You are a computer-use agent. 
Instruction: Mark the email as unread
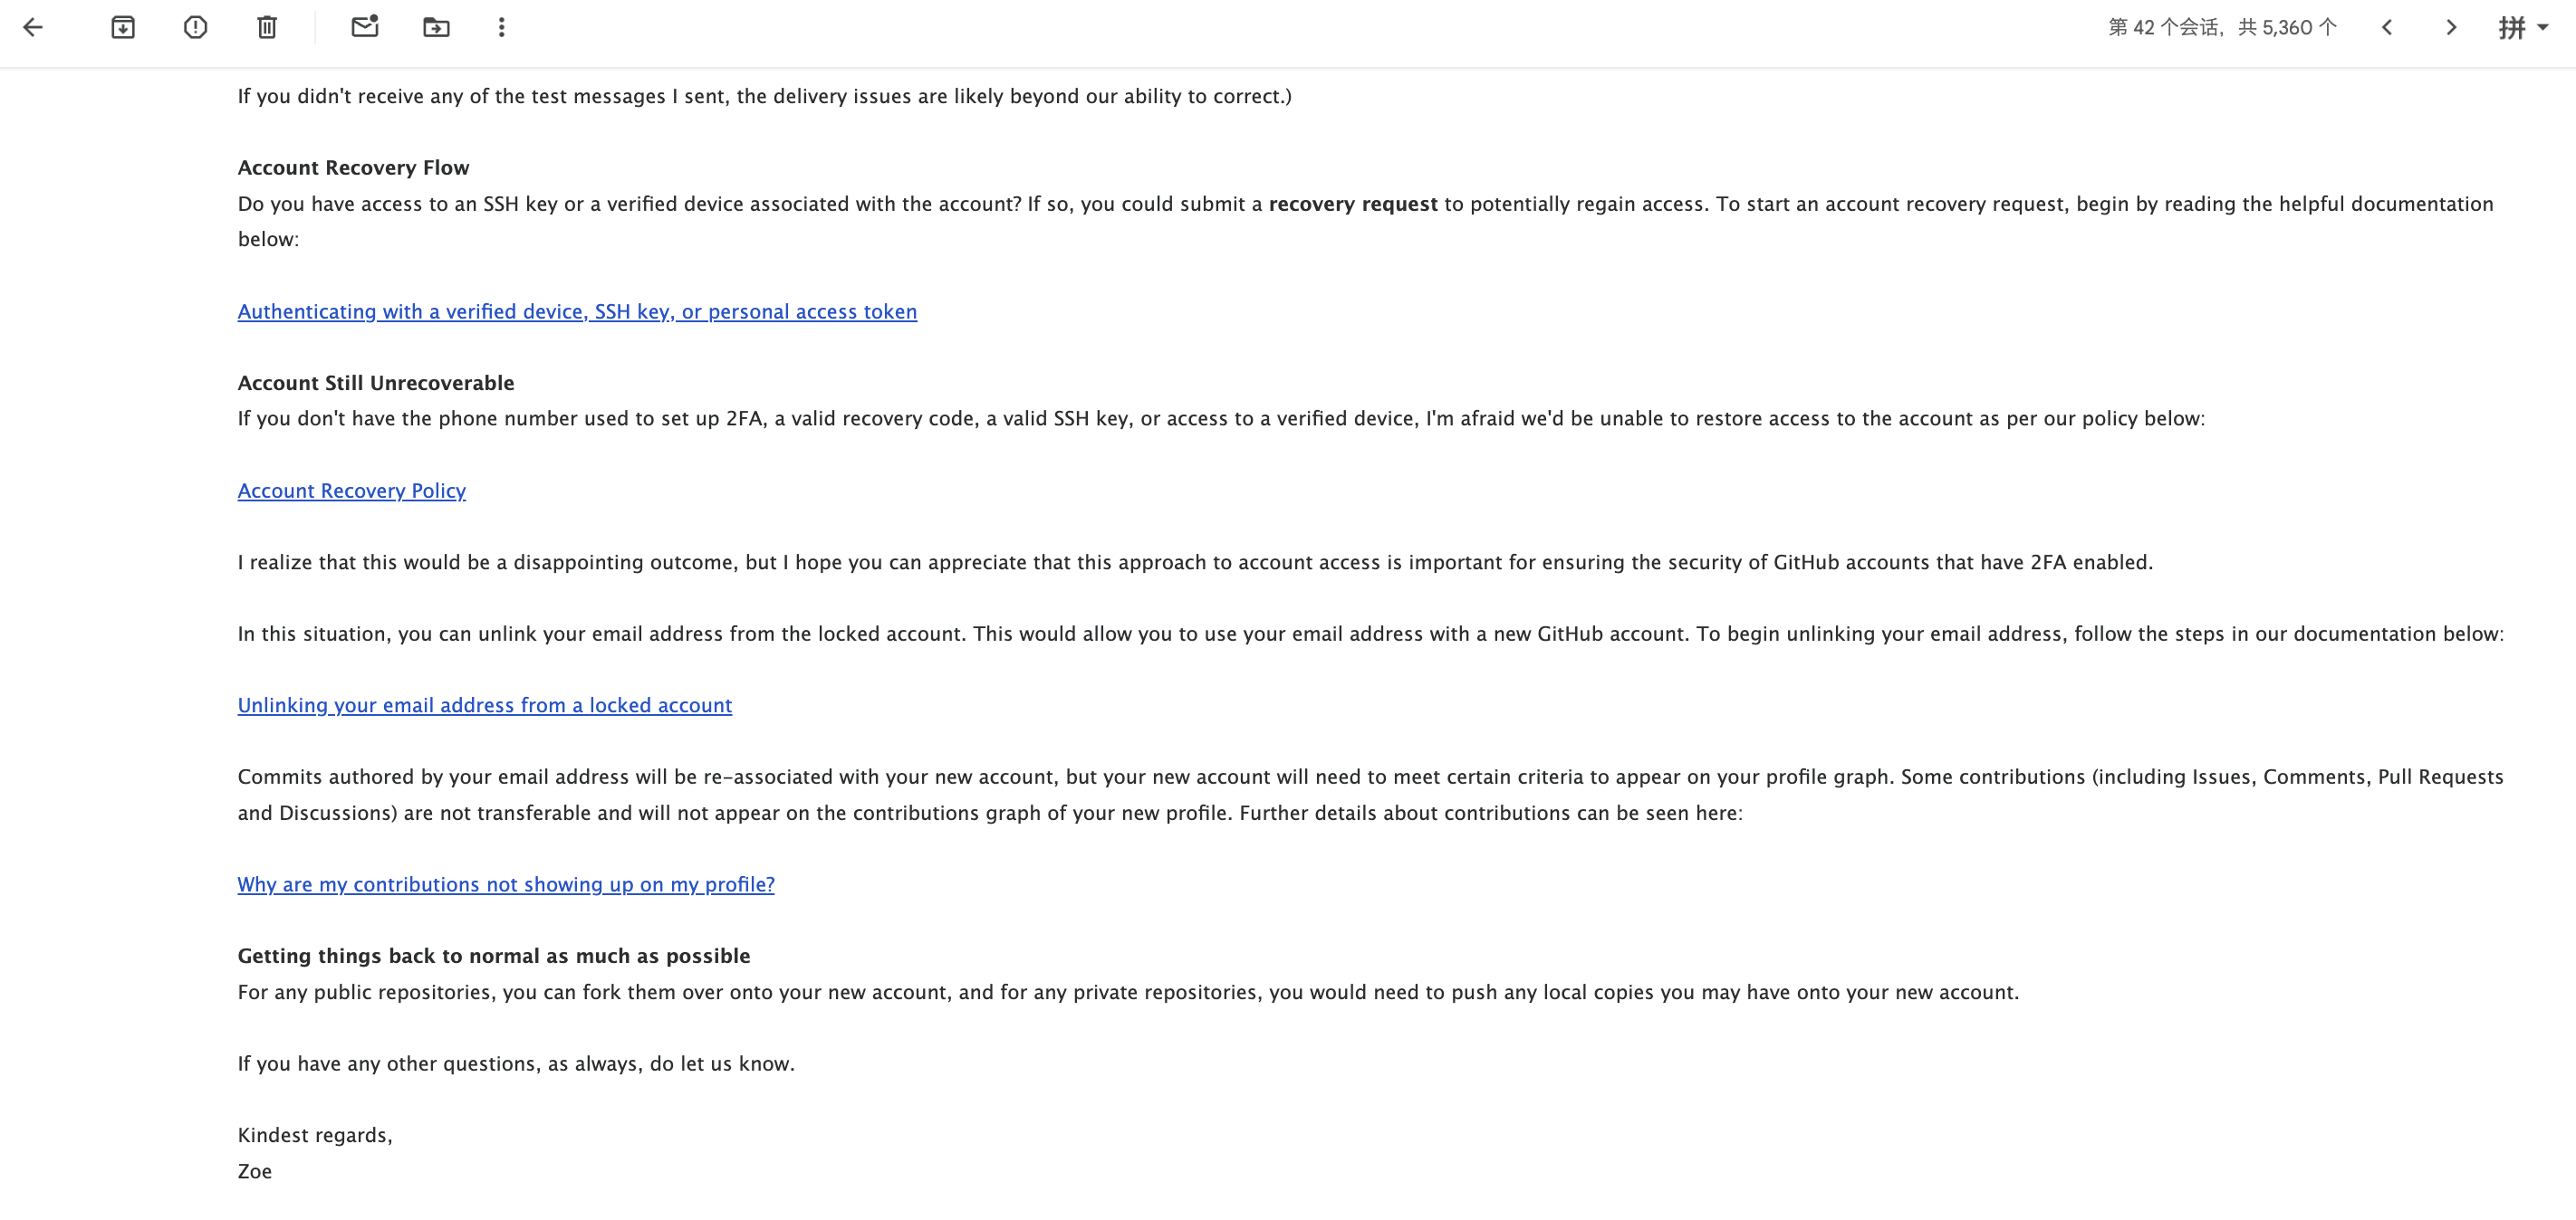pyautogui.click(x=364, y=27)
